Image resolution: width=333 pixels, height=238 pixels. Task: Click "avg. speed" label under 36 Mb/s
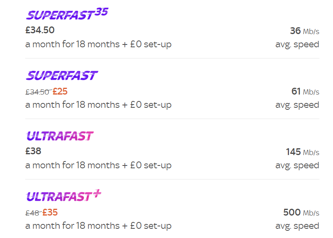[x=297, y=44]
